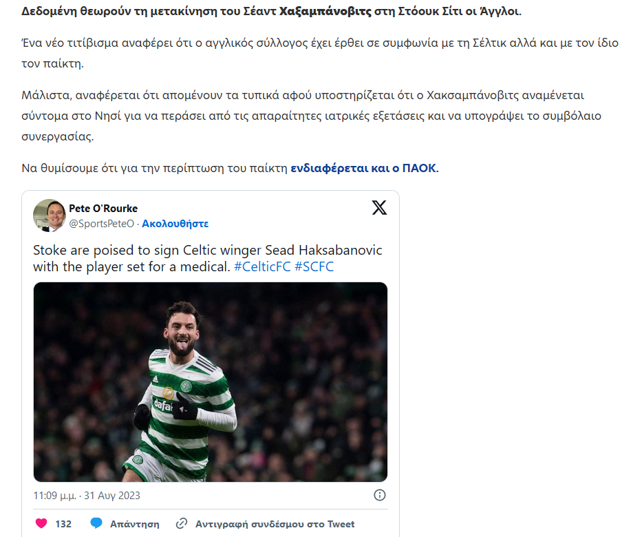Click the heart like icon
This screenshot has height=537, width=633.
(x=41, y=524)
